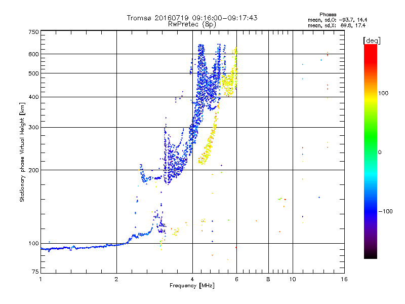Viewport: 405px width, 304px height.
Task: Click the colorbar label '100'
Action: 383,93
